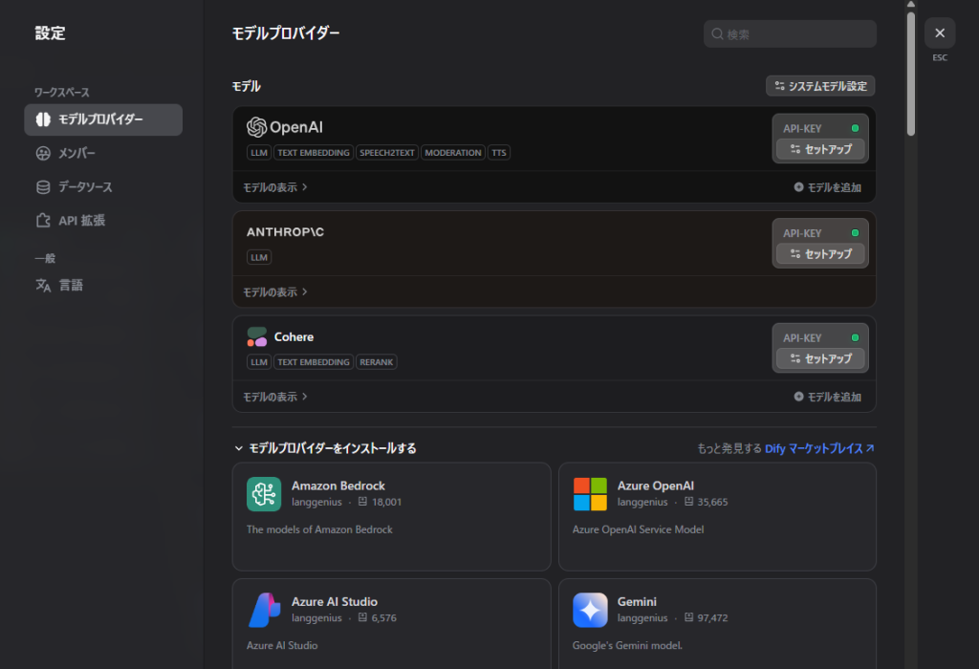Click the LLM tag under Cohere
This screenshot has height=669, width=979.
pyautogui.click(x=259, y=362)
